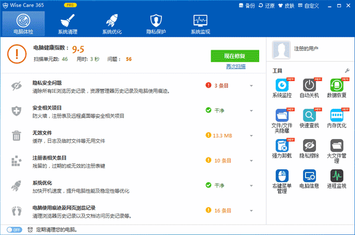355x235 pixels.
Task: Click 干净 status for 安全相关项目
Action: (219, 111)
